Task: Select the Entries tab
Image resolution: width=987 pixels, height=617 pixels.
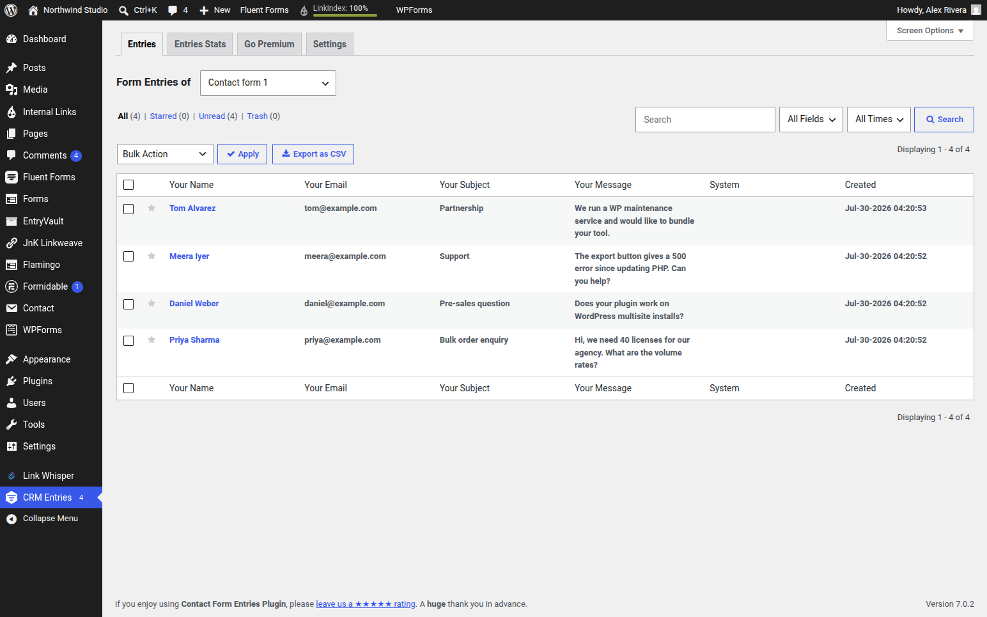Action: point(142,44)
